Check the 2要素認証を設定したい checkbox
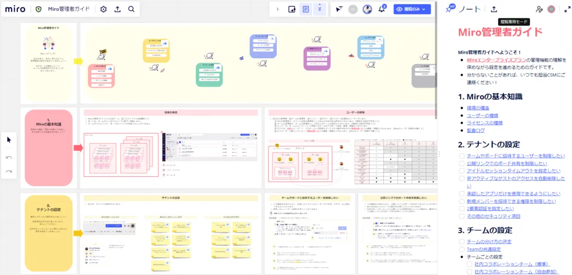The width and height of the screenshot is (572, 275). click(462, 209)
